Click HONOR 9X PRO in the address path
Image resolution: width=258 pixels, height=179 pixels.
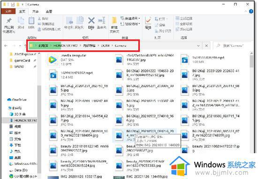[65, 46]
